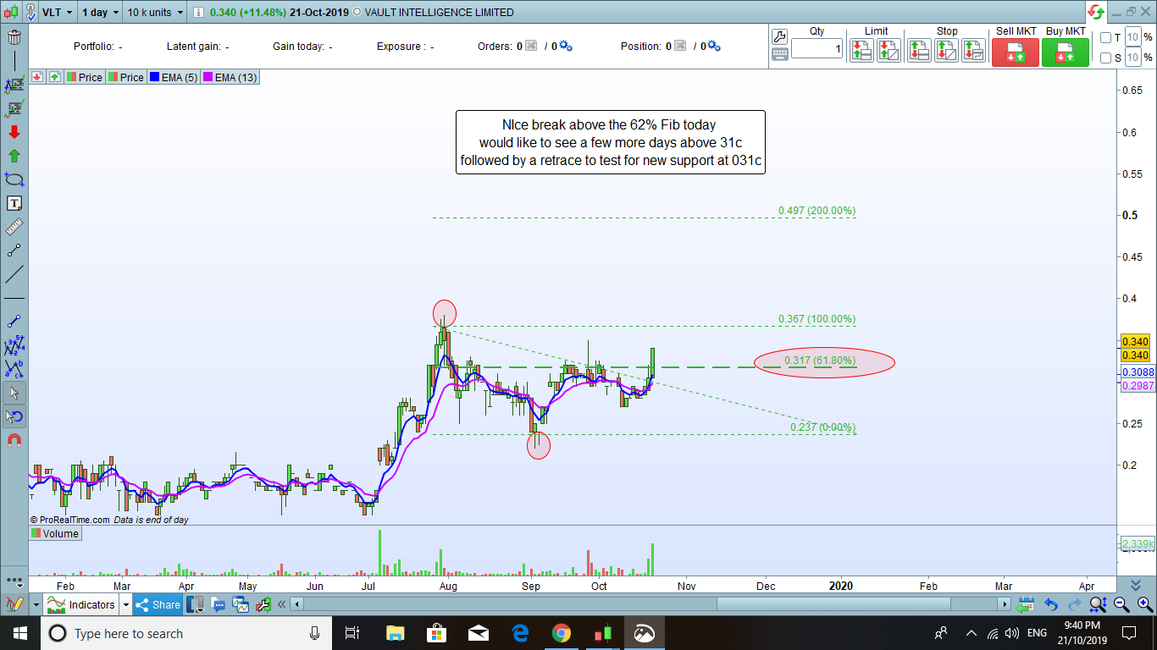Image resolution: width=1157 pixels, height=650 pixels.
Task: Select the red down arrow drawing tool
Action: (x=14, y=133)
